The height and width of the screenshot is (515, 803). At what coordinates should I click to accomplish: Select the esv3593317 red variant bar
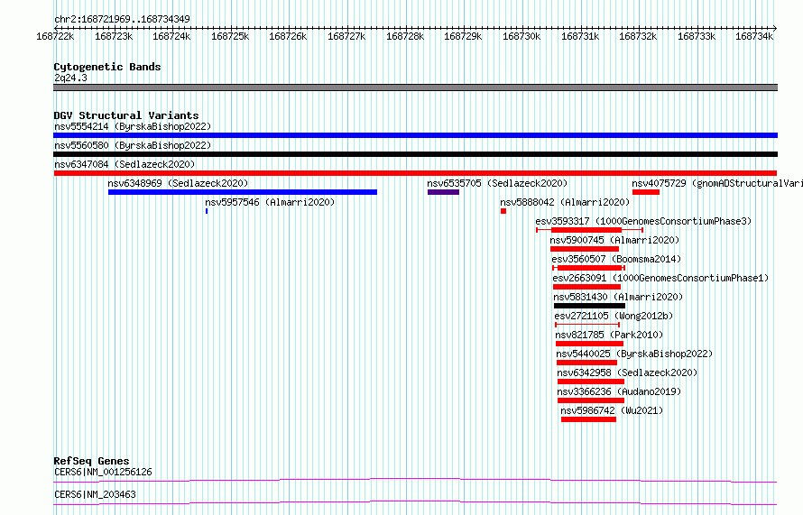click(x=589, y=230)
